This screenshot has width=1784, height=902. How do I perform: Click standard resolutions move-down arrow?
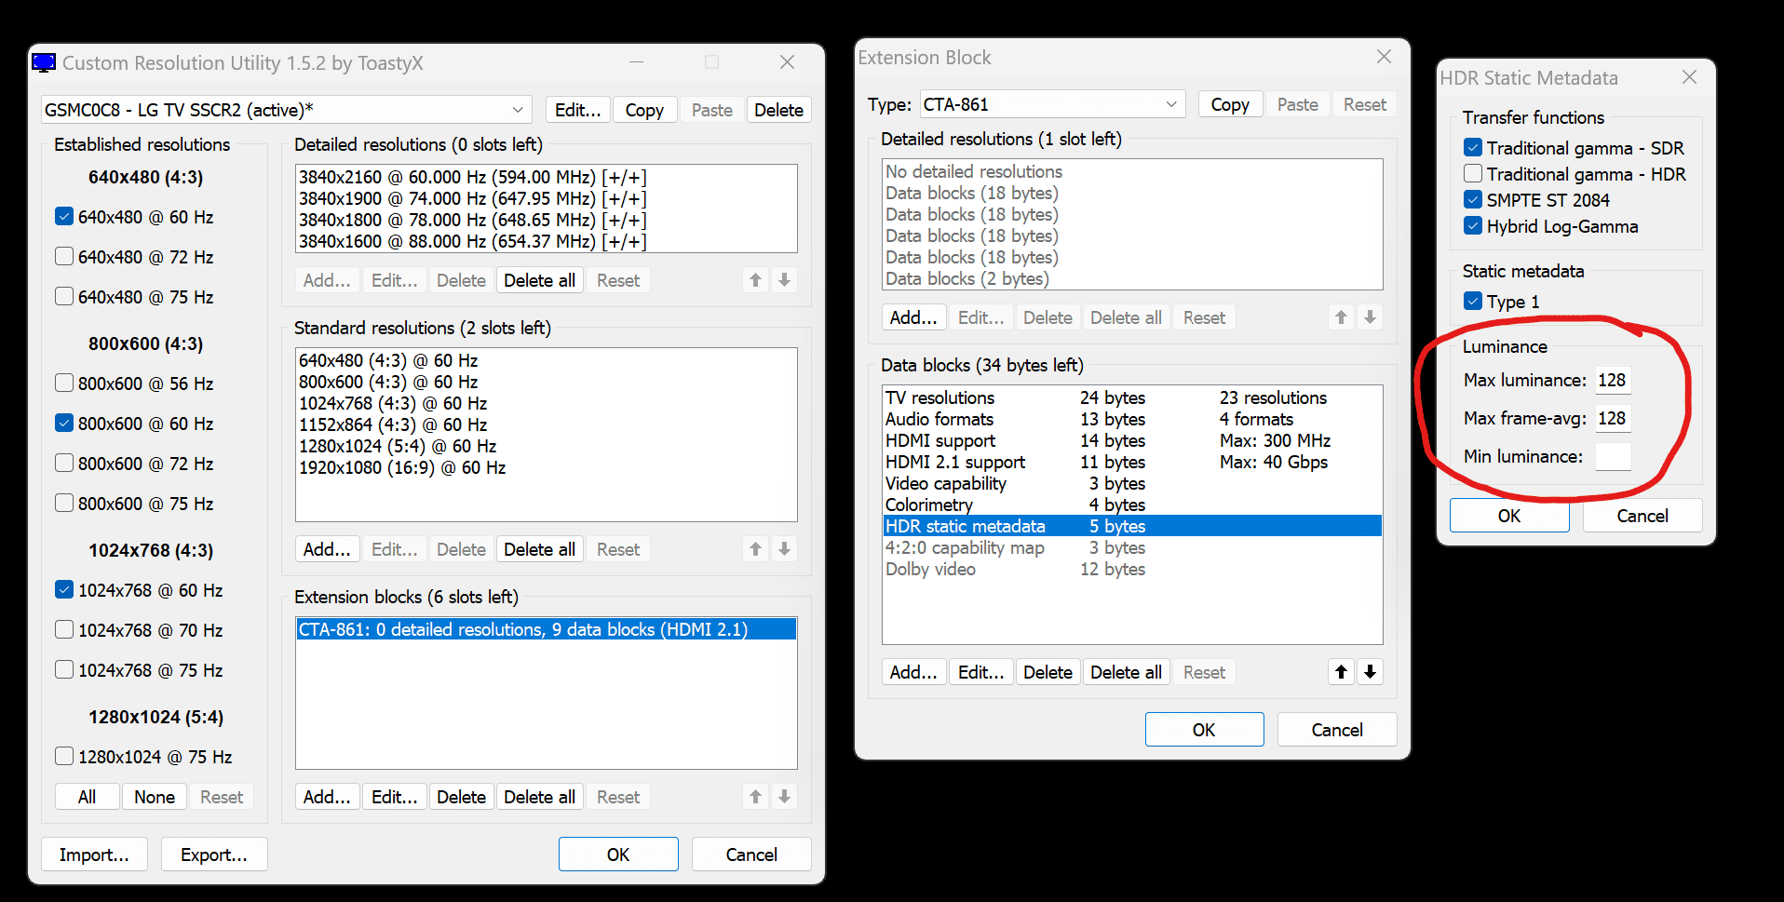tap(785, 549)
